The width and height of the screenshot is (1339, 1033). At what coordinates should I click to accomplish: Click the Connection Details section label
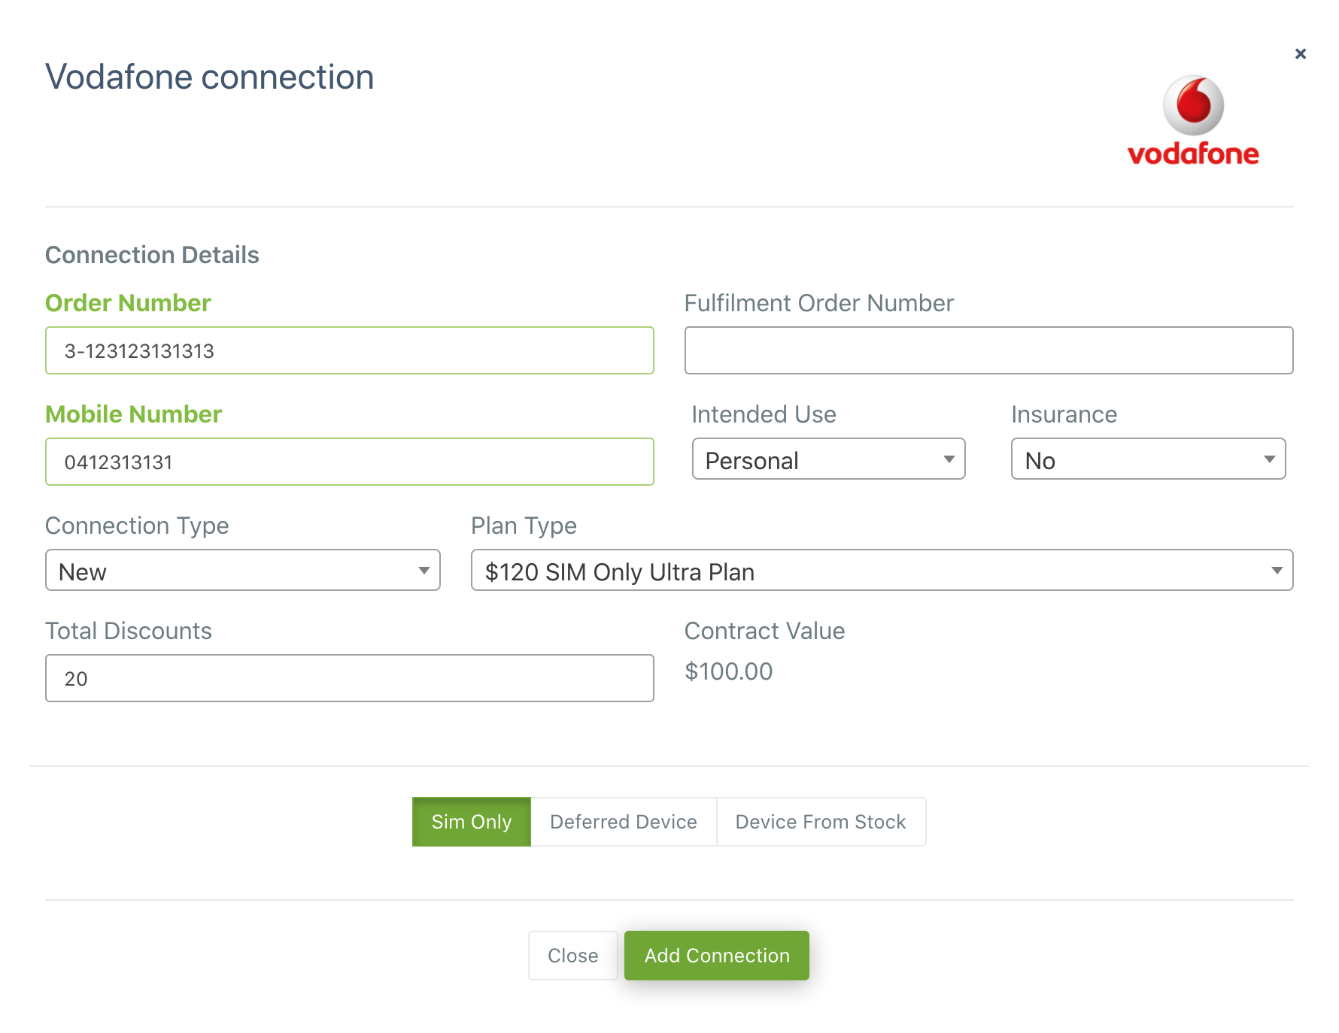(x=152, y=255)
